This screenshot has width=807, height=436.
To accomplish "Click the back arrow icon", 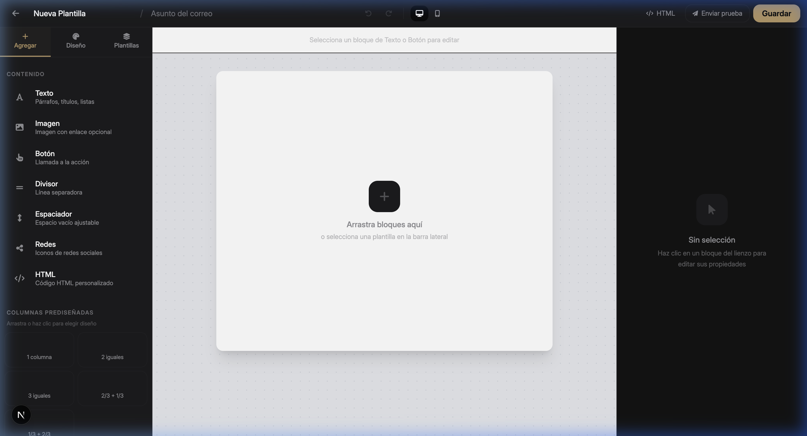I will point(15,13).
